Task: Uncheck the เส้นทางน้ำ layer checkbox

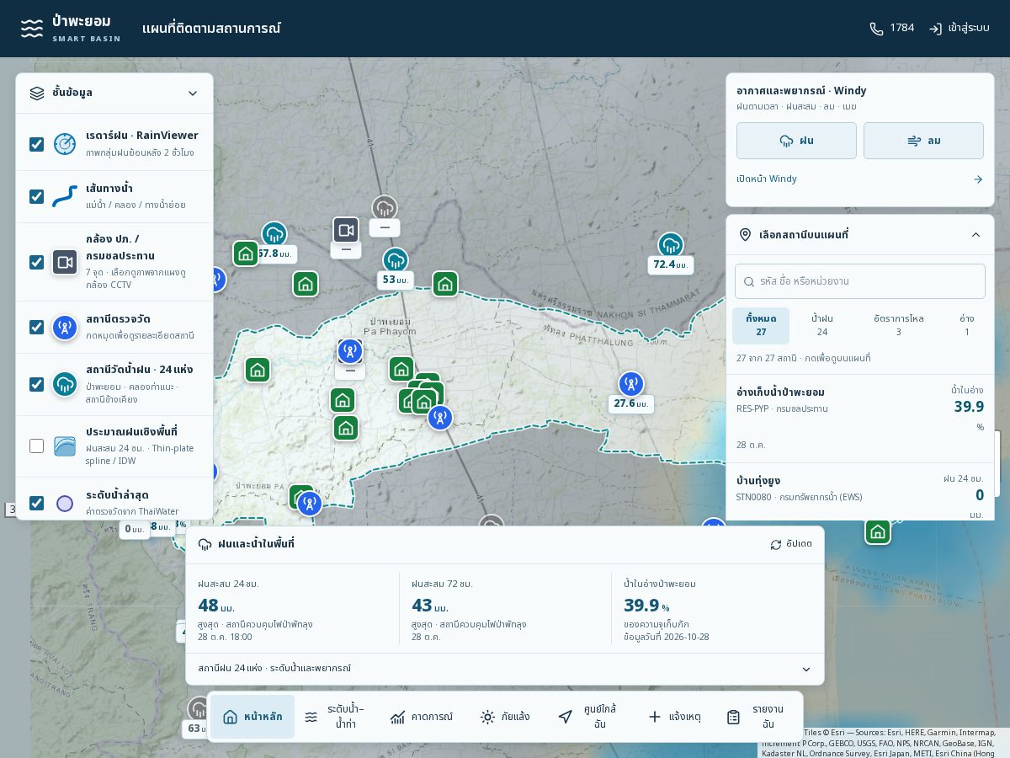Action: [37, 196]
